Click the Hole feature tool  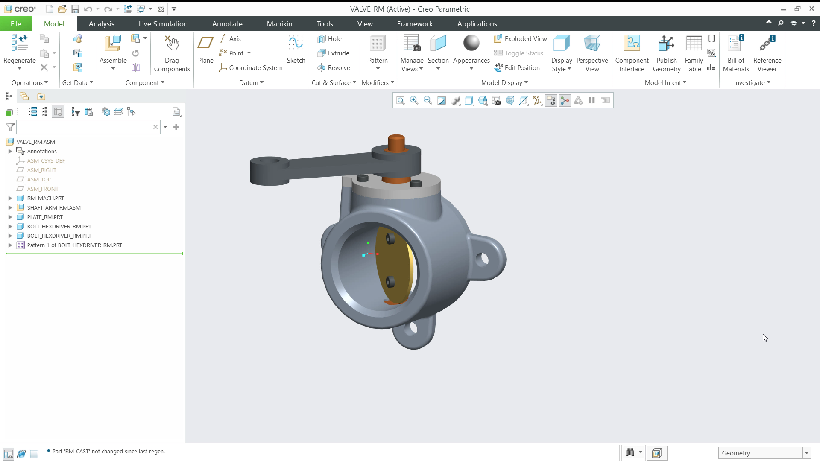pos(329,39)
